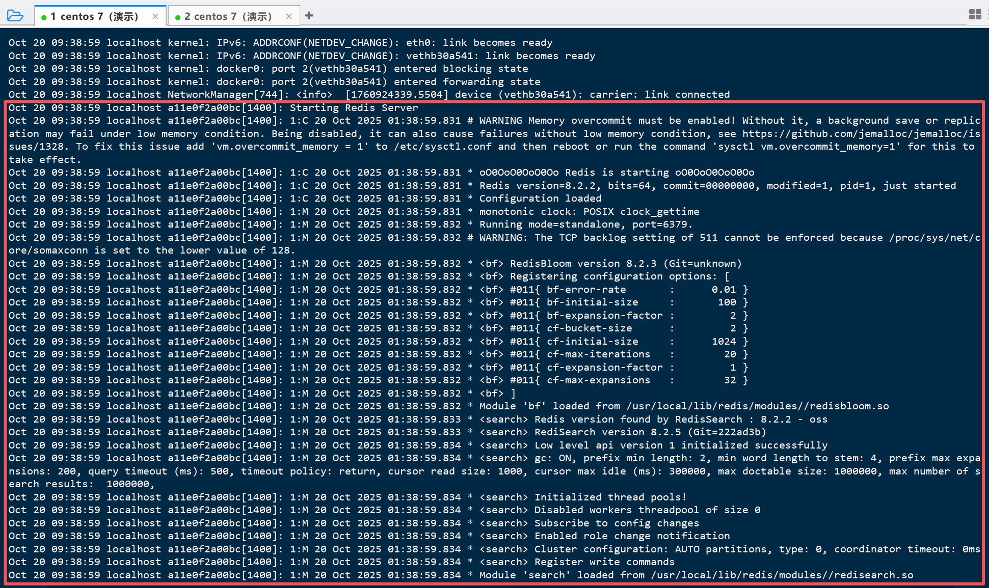This screenshot has width=989, height=588.
Task: Select the 'entered forwarding state' log line
Action: point(274,82)
